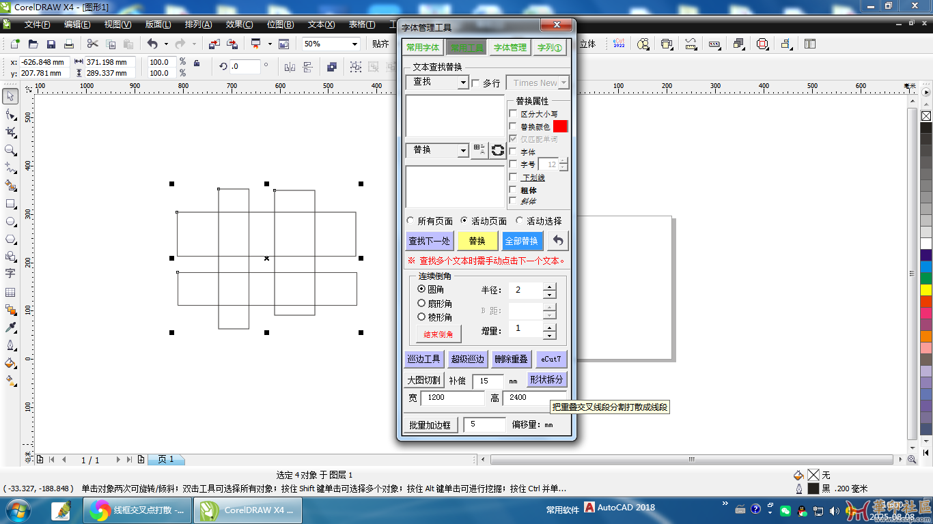
Task: Select the Freehand tool in the toolbox
Action: pos(10,167)
